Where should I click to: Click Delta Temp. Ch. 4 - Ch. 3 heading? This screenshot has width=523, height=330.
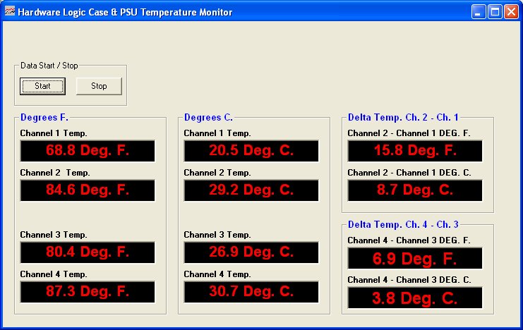click(x=403, y=224)
